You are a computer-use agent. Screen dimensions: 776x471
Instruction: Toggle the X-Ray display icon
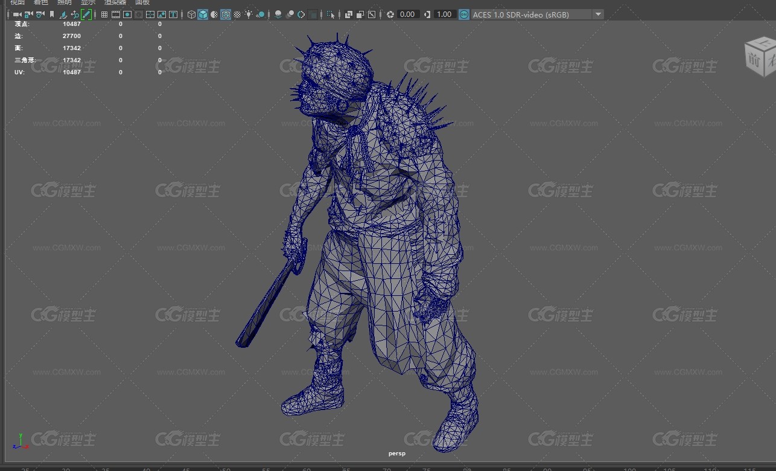click(349, 14)
